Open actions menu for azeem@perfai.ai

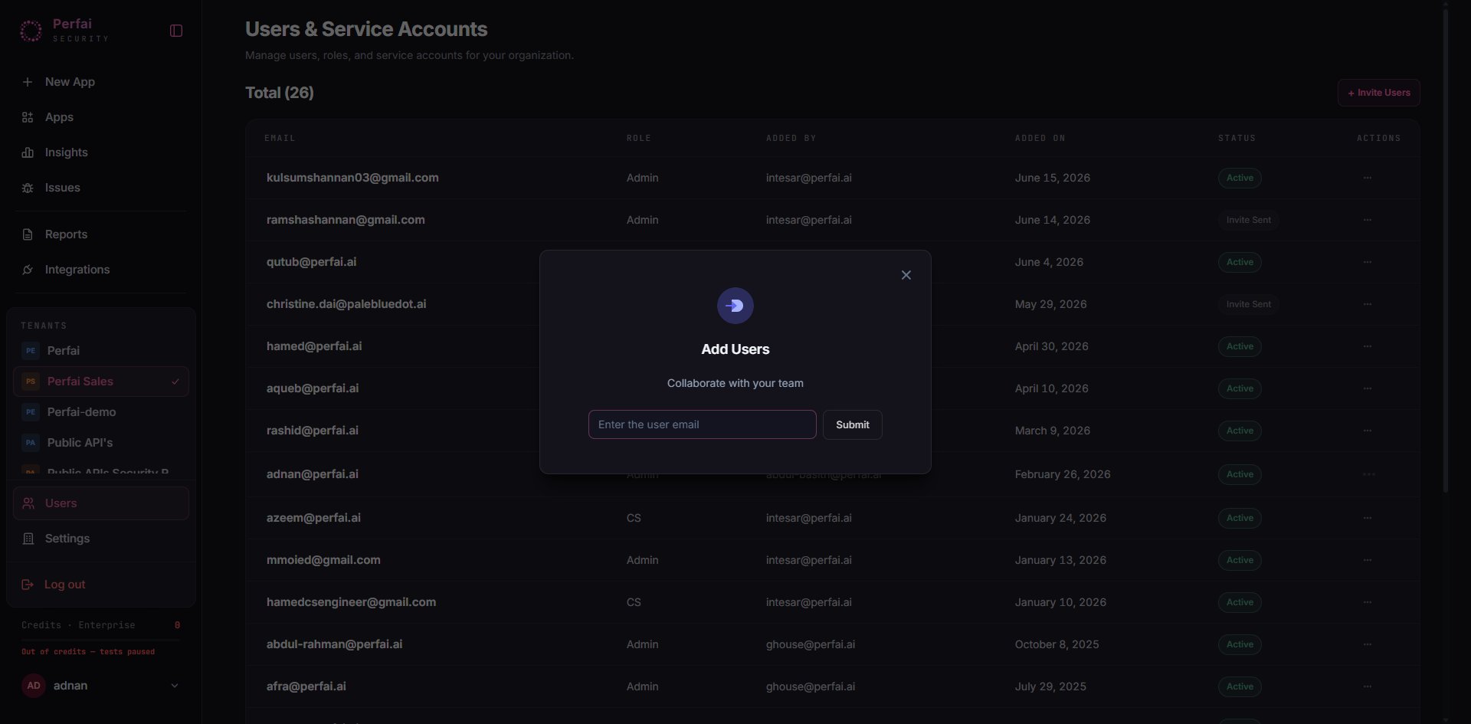click(1368, 518)
